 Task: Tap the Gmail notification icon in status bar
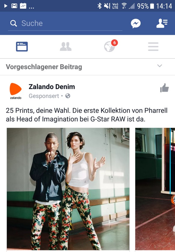pyautogui.click(x=14, y=6)
